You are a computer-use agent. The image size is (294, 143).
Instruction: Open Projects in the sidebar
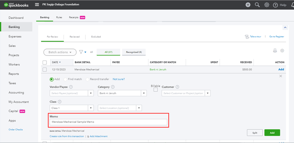(x=14, y=55)
